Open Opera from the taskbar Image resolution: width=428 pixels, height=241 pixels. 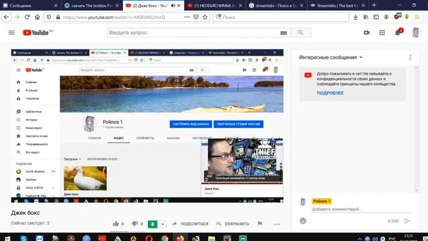(149, 238)
